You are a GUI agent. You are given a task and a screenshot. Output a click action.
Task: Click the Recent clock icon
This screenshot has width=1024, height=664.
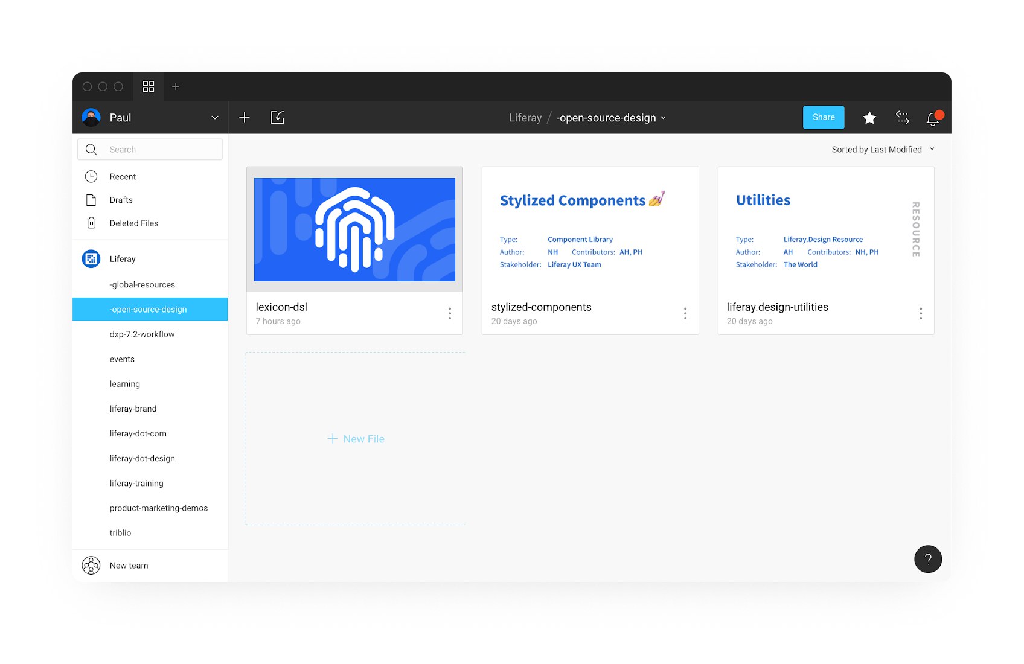tap(91, 176)
